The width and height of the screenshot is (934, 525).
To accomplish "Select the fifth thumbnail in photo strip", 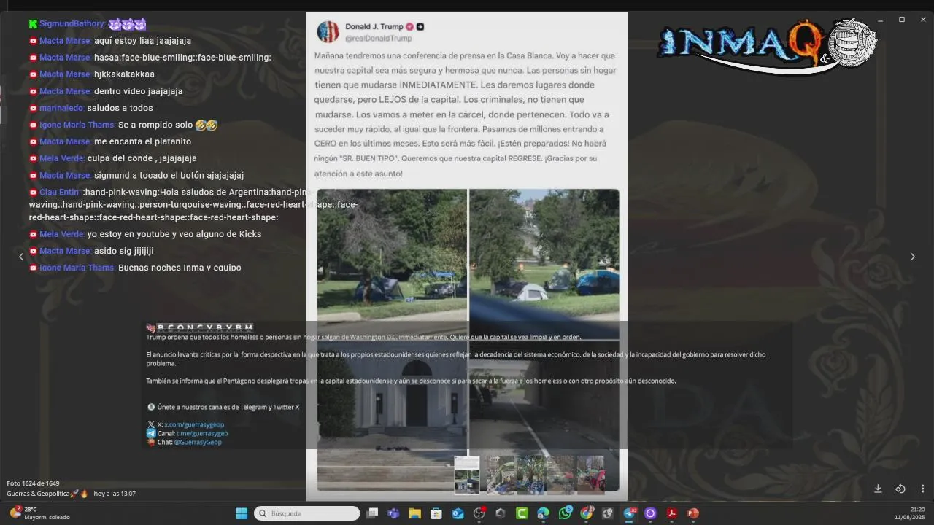I will [x=590, y=475].
